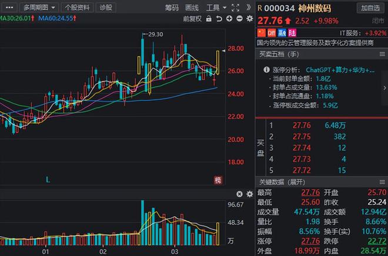This screenshot has width=388, height=256.
Task: Switch to 个股资料 tab
Action: [77, 8]
